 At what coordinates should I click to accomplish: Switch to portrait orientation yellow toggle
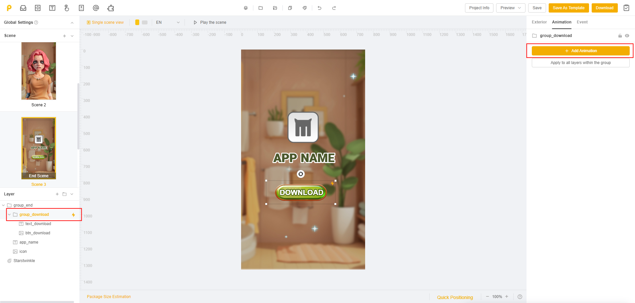137,22
